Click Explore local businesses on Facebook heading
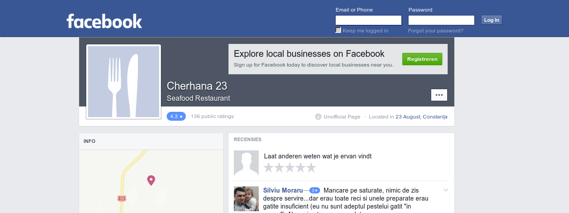 [x=309, y=54]
